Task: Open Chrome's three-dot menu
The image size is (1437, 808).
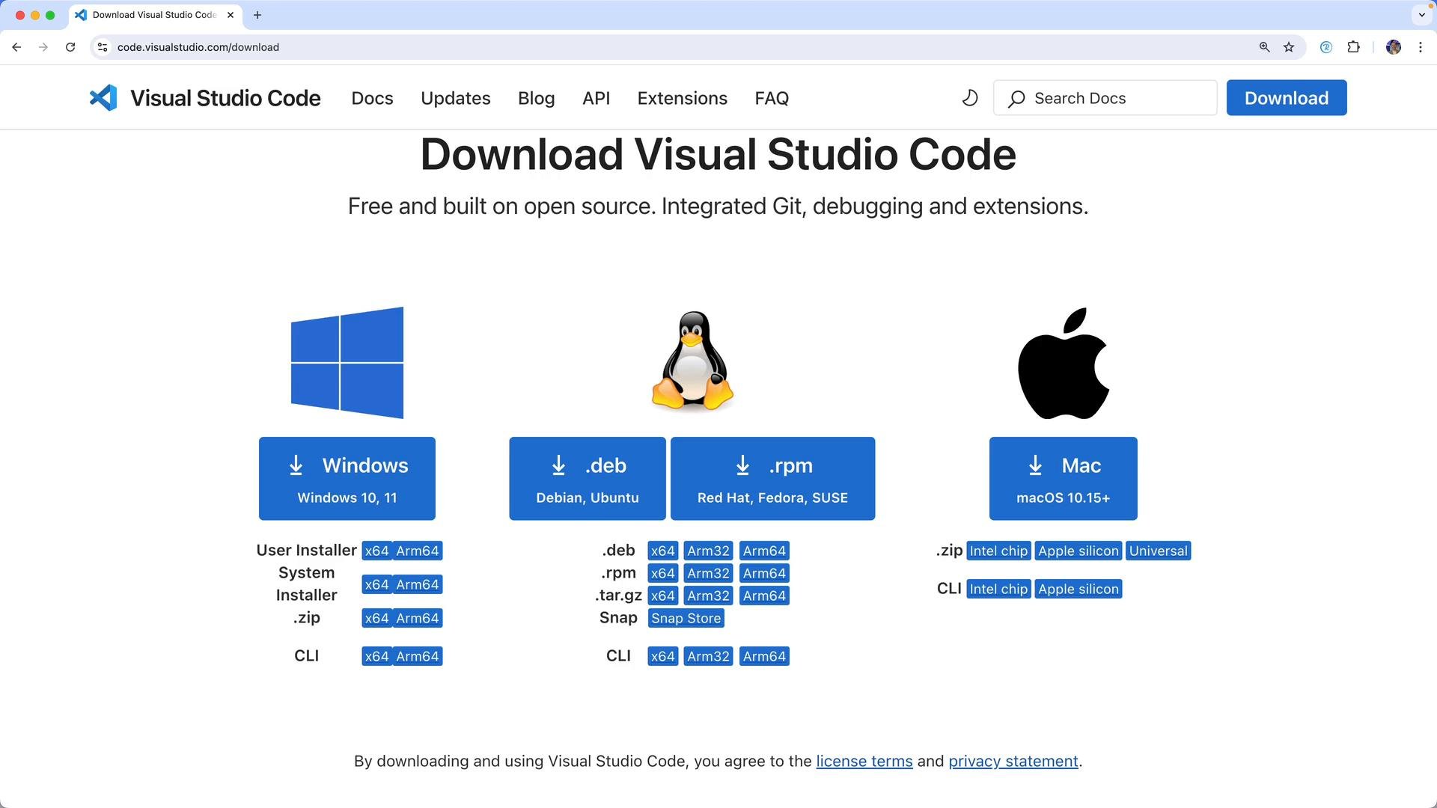Action: pos(1421,47)
